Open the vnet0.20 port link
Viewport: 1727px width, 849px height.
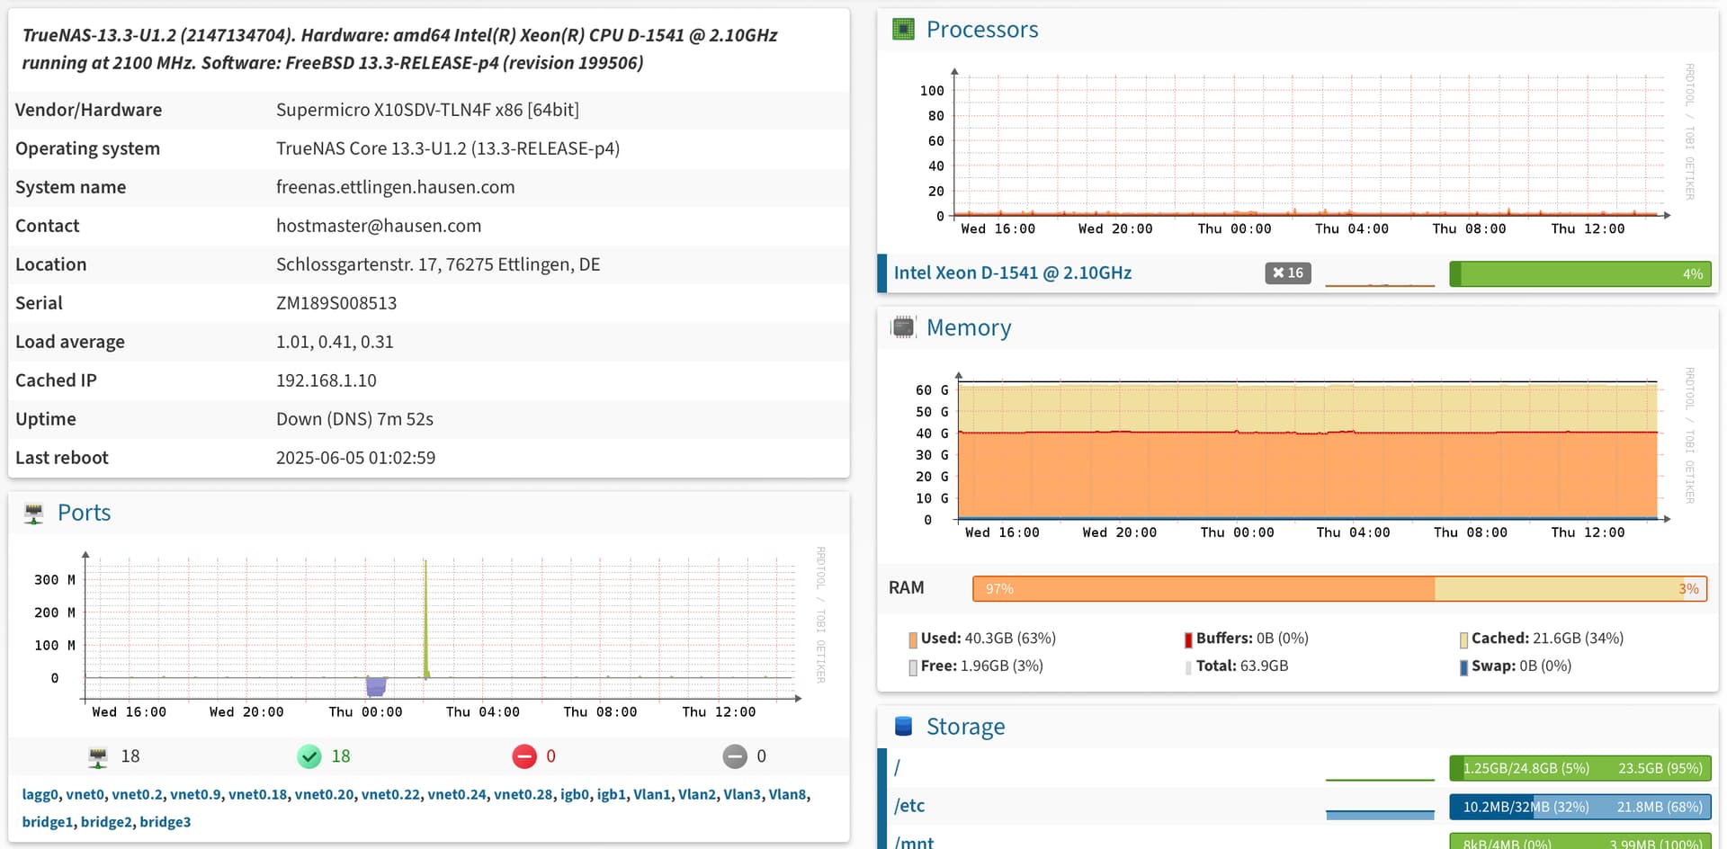click(325, 794)
